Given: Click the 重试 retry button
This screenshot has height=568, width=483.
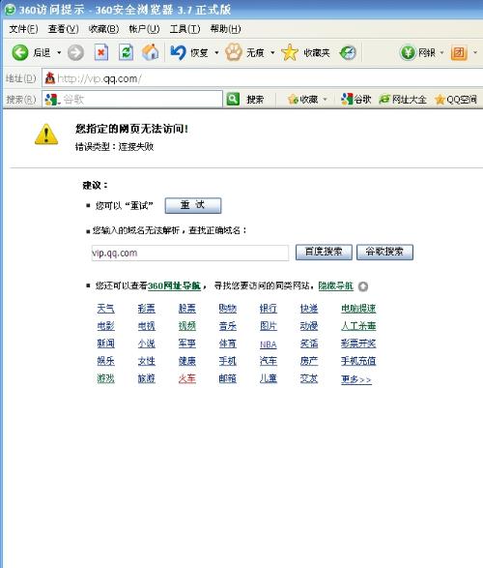Looking at the screenshot, I should pyautogui.click(x=193, y=205).
